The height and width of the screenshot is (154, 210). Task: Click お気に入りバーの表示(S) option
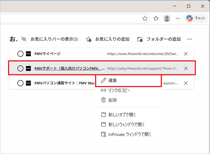point(54,39)
